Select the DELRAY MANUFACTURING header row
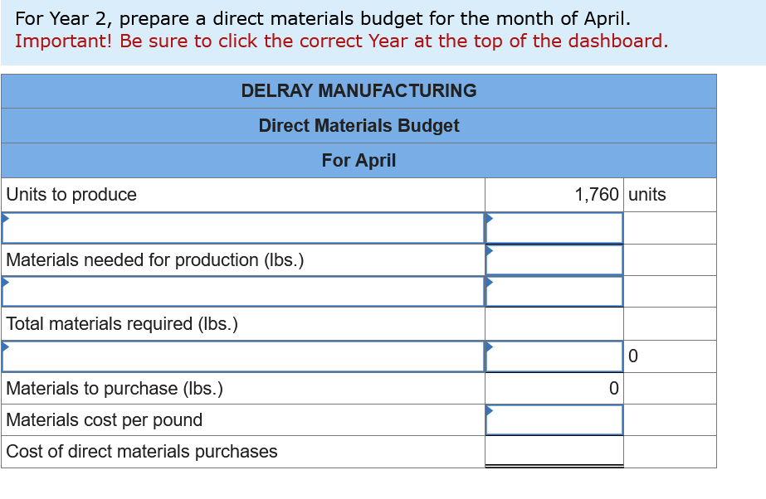766x499 pixels. 359,91
